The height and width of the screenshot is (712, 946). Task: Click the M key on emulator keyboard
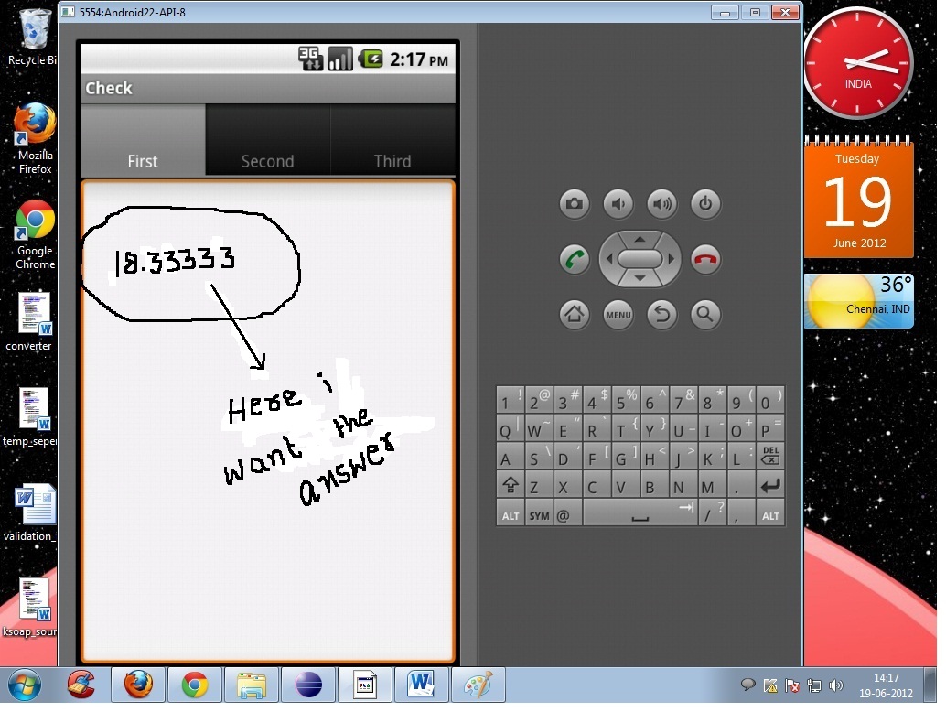pyautogui.click(x=713, y=485)
